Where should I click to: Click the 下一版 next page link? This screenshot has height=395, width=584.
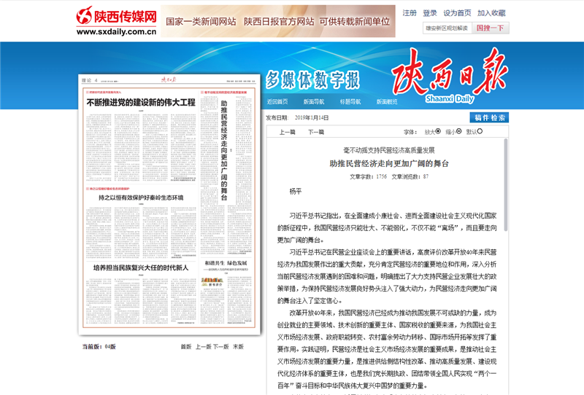[221, 347]
